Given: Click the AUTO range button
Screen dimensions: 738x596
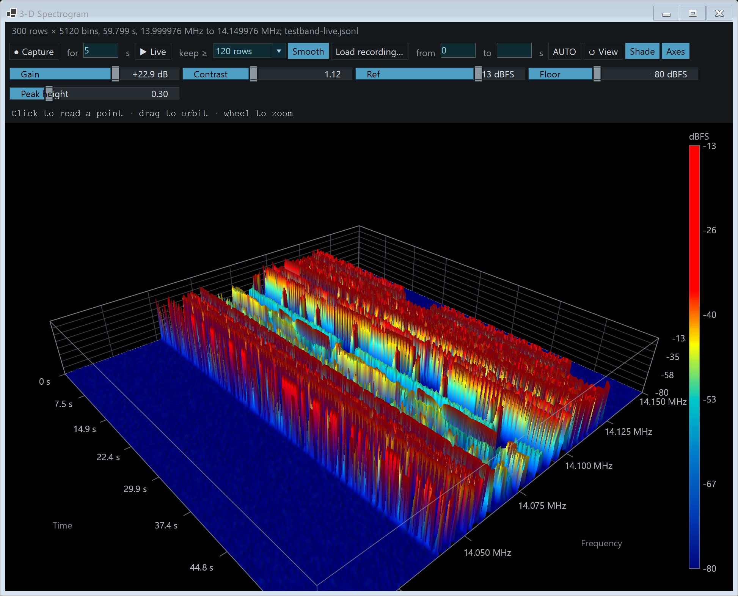Looking at the screenshot, I should pos(564,52).
